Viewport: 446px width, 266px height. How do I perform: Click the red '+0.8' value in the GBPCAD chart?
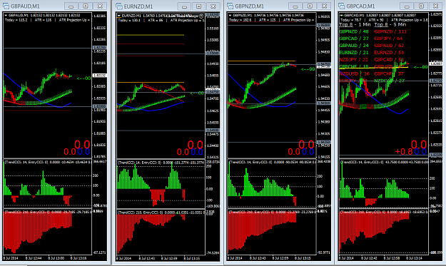[x=404, y=152]
